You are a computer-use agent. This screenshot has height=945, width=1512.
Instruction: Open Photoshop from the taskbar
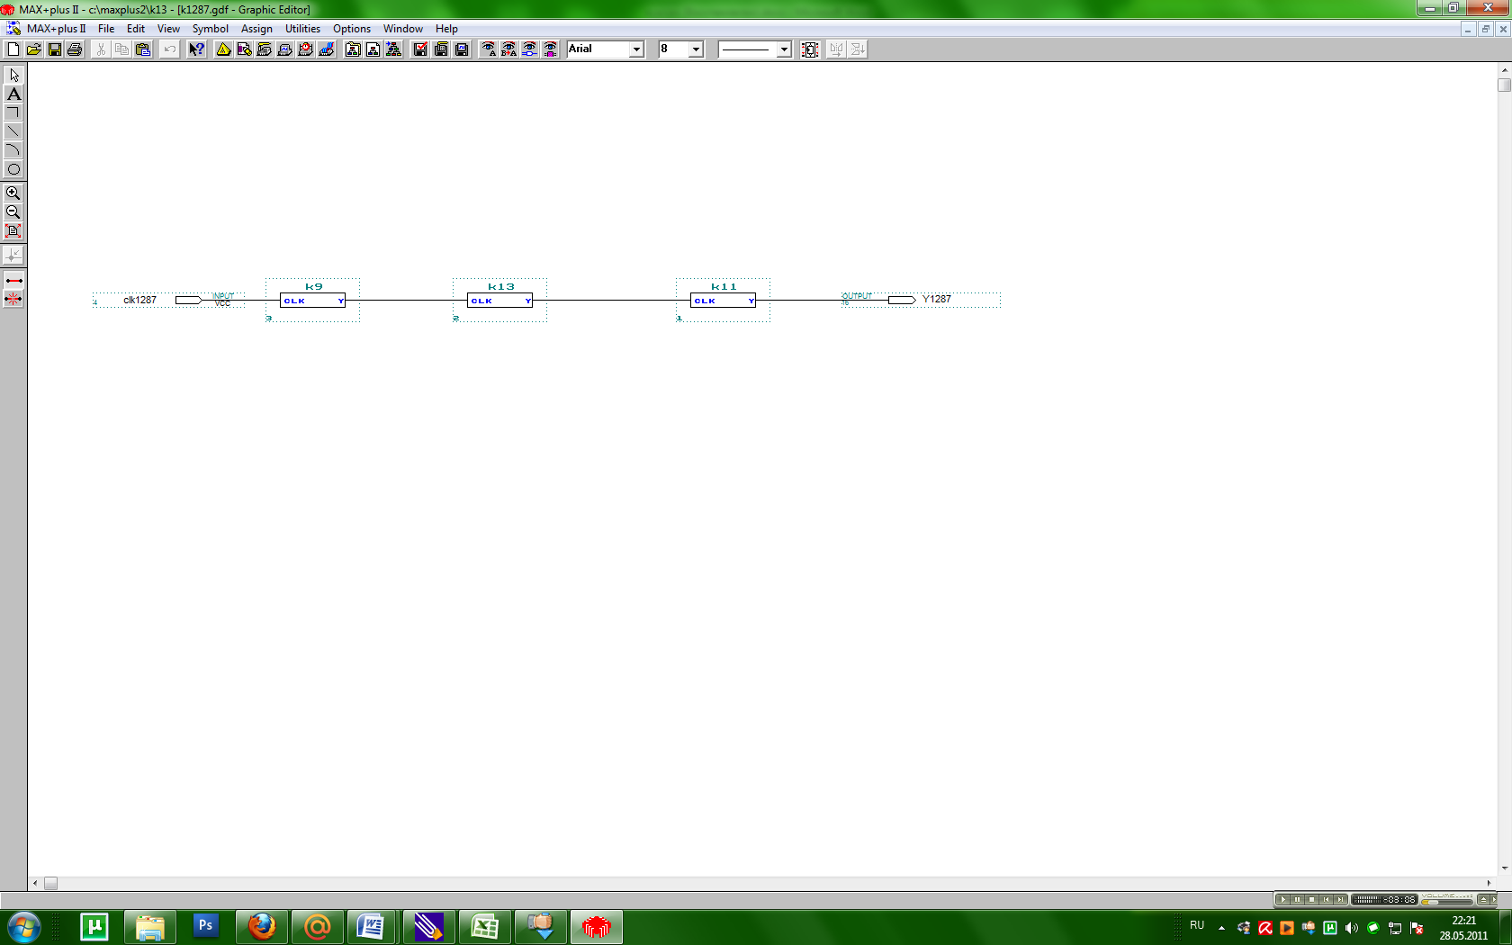205,926
